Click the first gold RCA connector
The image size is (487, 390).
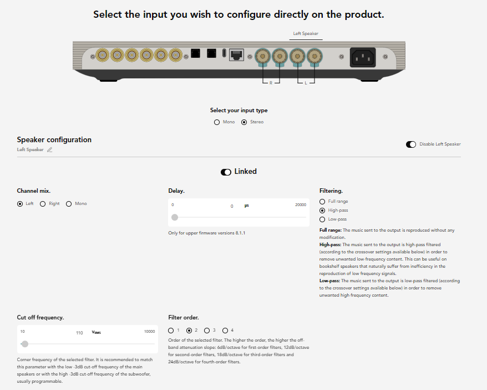(x=102, y=54)
